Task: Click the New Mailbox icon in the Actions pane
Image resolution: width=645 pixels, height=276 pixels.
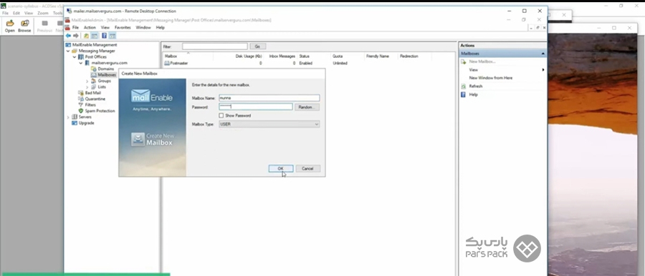Action: click(463, 61)
